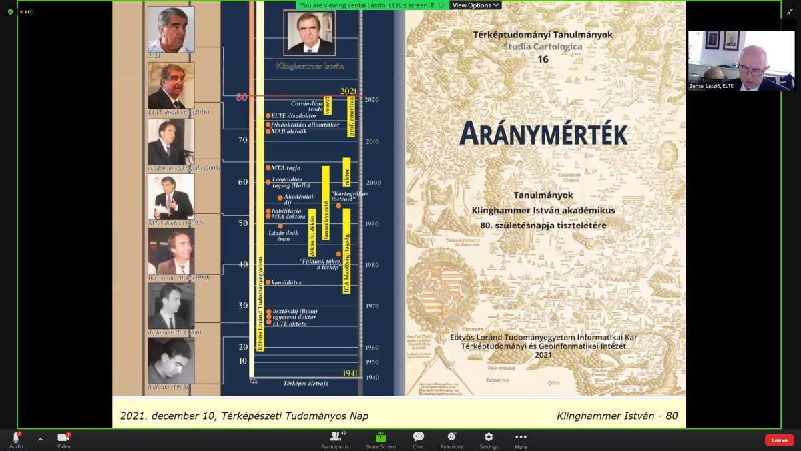Click the 'Studia Cartologica' subtitle
Screen dimensions: 801x451
pos(543,47)
